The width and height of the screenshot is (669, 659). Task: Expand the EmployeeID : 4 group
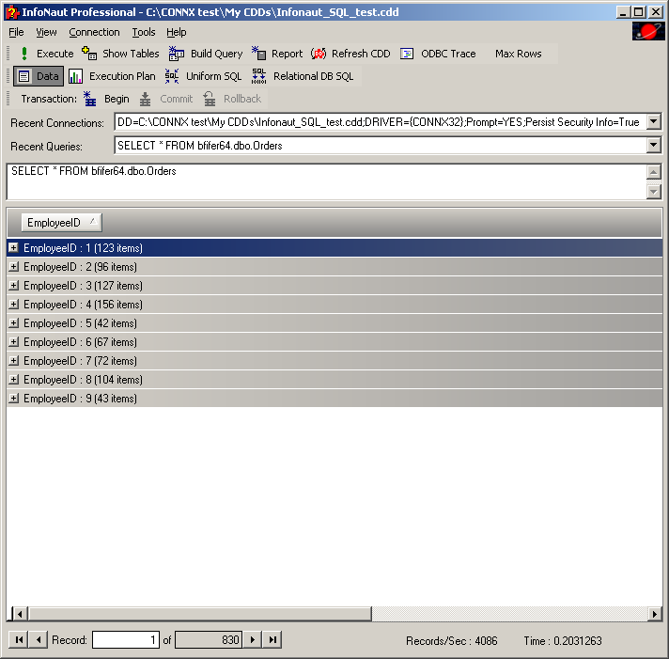pyautogui.click(x=13, y=305)
